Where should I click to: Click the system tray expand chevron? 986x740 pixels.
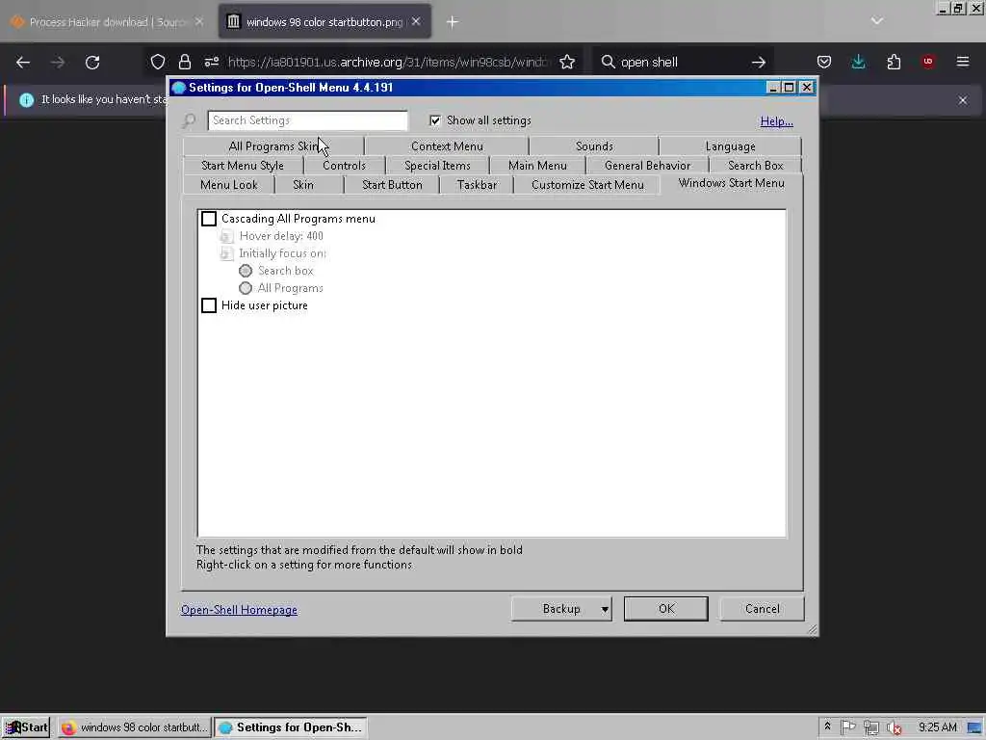point(827,727)
